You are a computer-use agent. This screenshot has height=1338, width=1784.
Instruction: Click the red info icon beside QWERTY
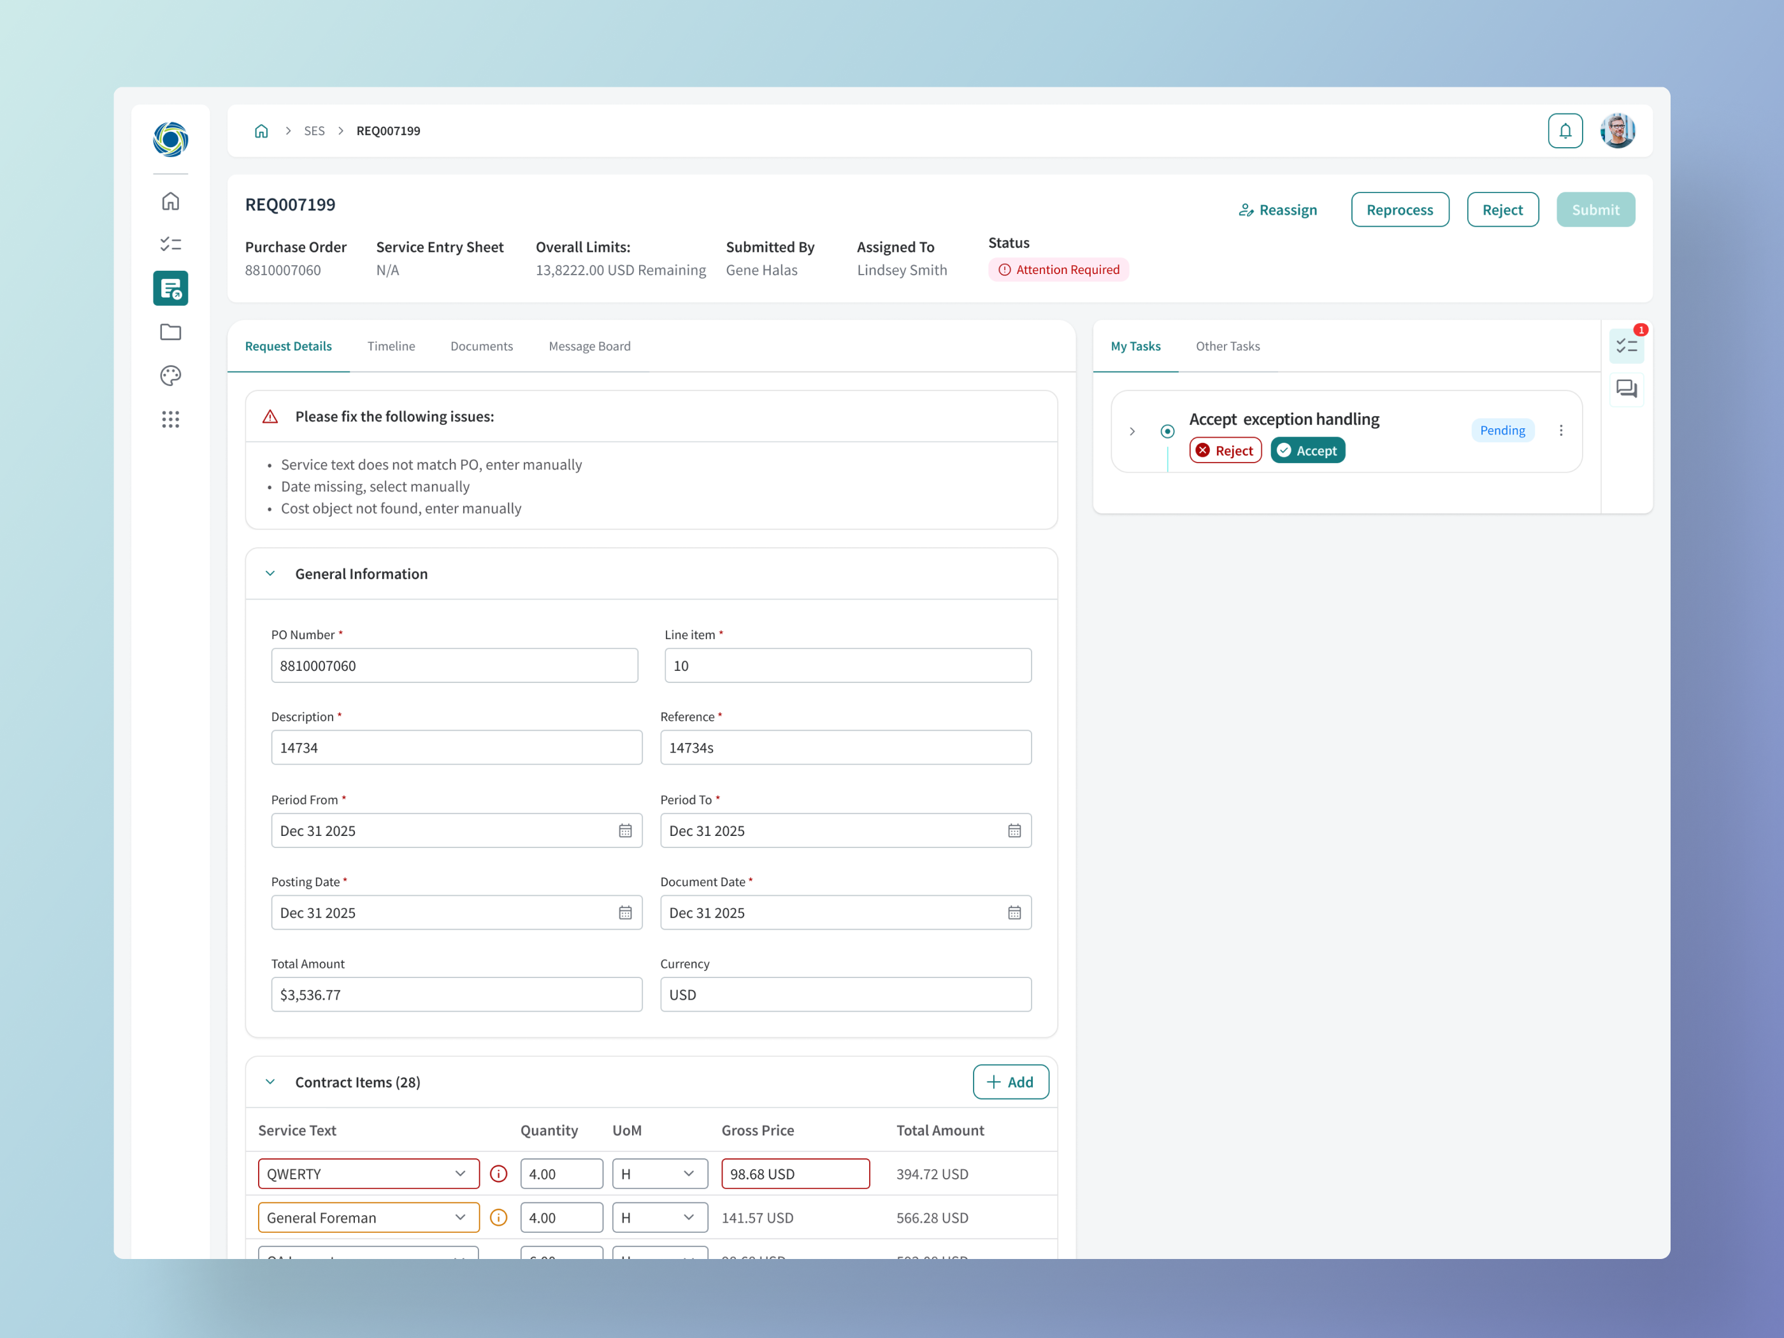(498, 1174)
